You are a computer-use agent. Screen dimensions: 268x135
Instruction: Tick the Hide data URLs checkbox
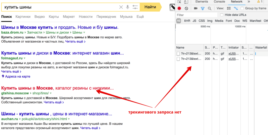pyautogui.click(x=222, y=15)
